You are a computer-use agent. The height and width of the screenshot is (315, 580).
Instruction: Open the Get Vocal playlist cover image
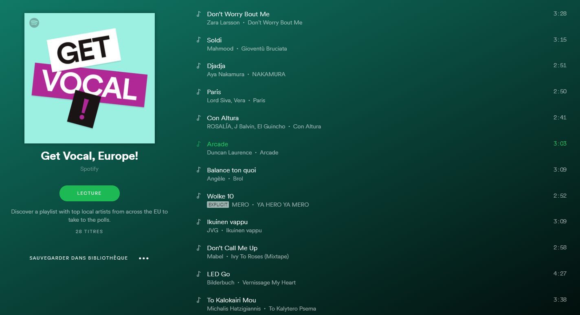(90, 78)
